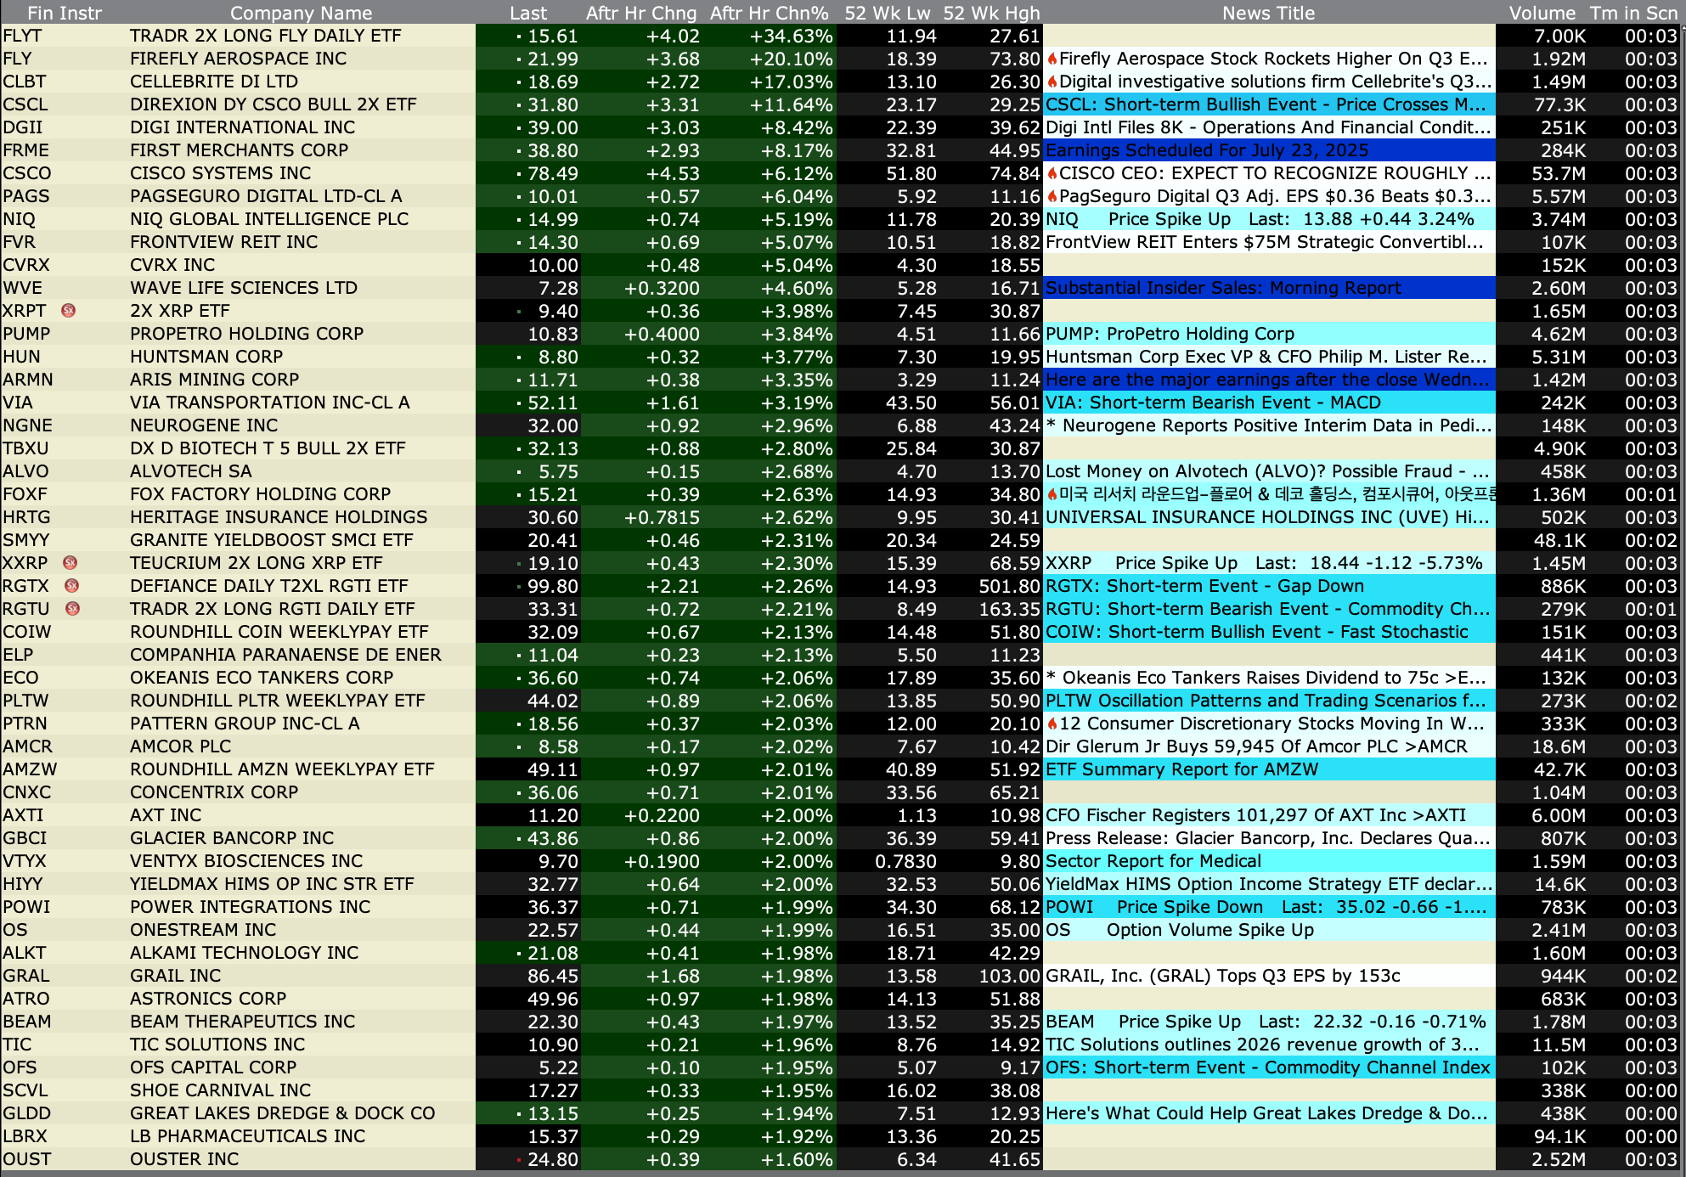Click flame icon on 12 Consumer Discretionary news
Viewport: 1686px width, 1177px height.
click(1052, 724)
